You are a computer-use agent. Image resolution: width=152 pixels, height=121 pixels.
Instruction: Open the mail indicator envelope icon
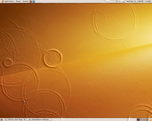[x=124, y=1]
